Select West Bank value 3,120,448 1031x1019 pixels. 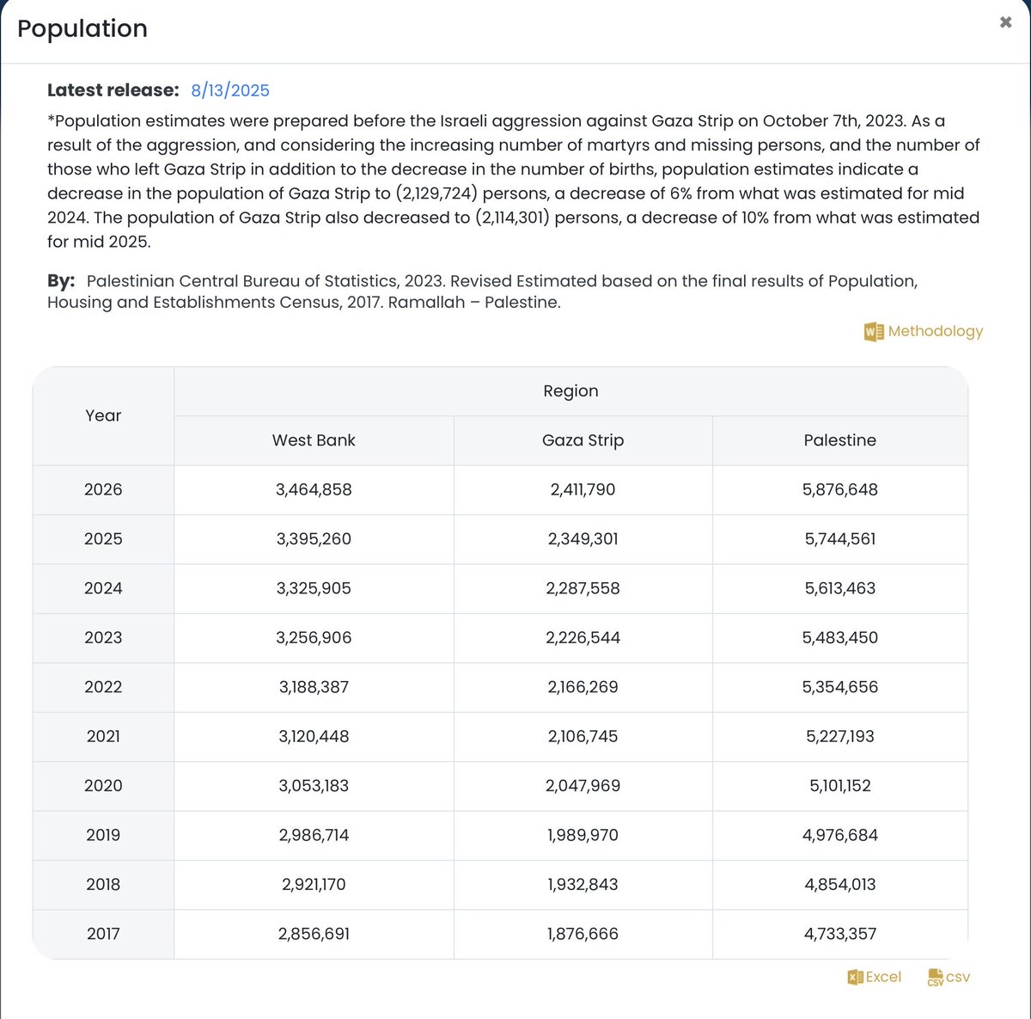[x=314, y=736]
